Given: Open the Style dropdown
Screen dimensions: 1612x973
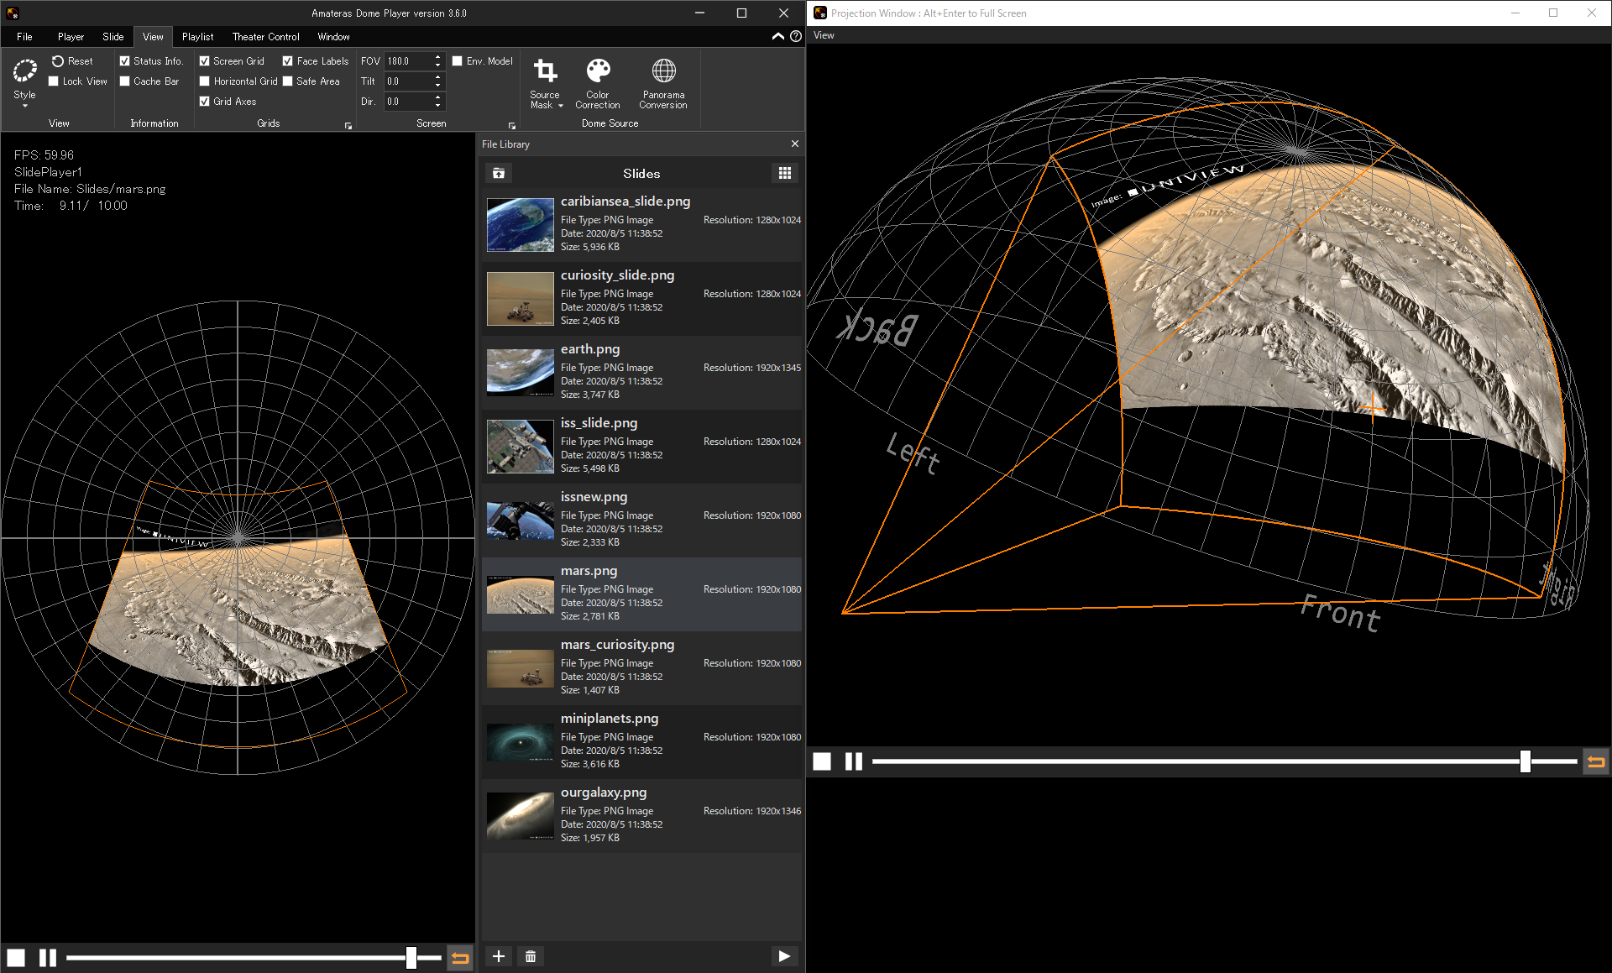Looking at the screenshot, I should (x=25, y=82).
